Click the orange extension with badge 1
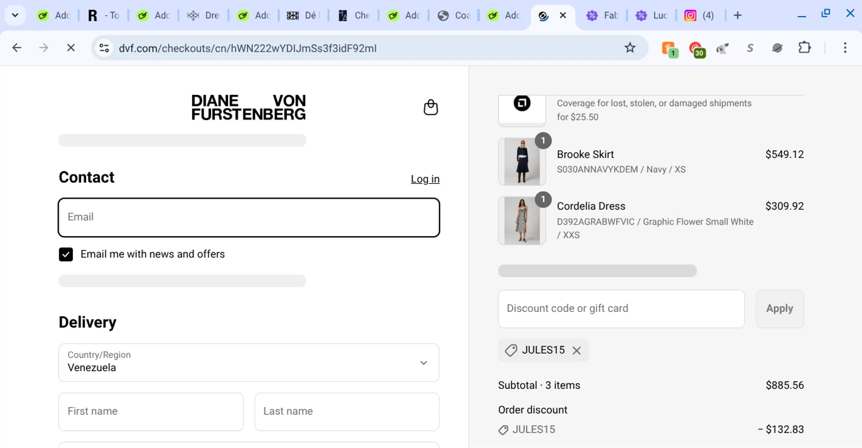Screen dimensions: 862x448 coord(669,49)
